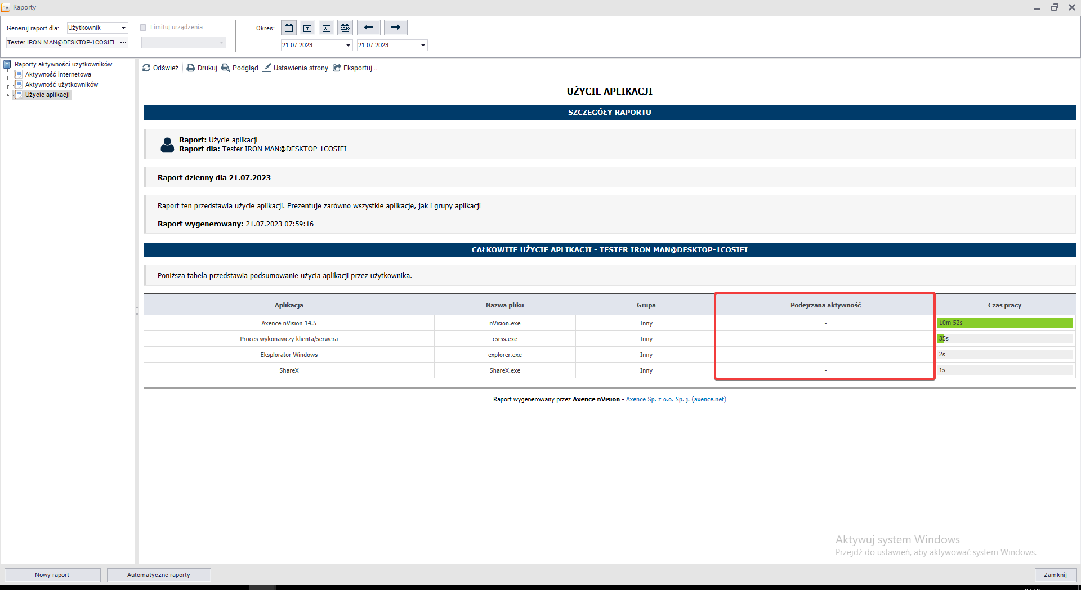Toggle the Limituj urządzenia checkbox
Viewport: 1081px width, 590px height.
tap(143, 28)
